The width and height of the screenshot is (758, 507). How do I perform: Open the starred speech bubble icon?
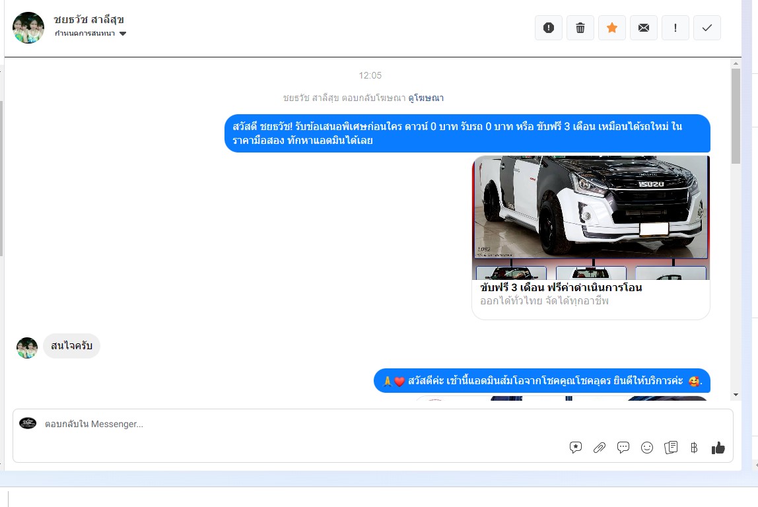pyautogui.click(x=576, y=448)
